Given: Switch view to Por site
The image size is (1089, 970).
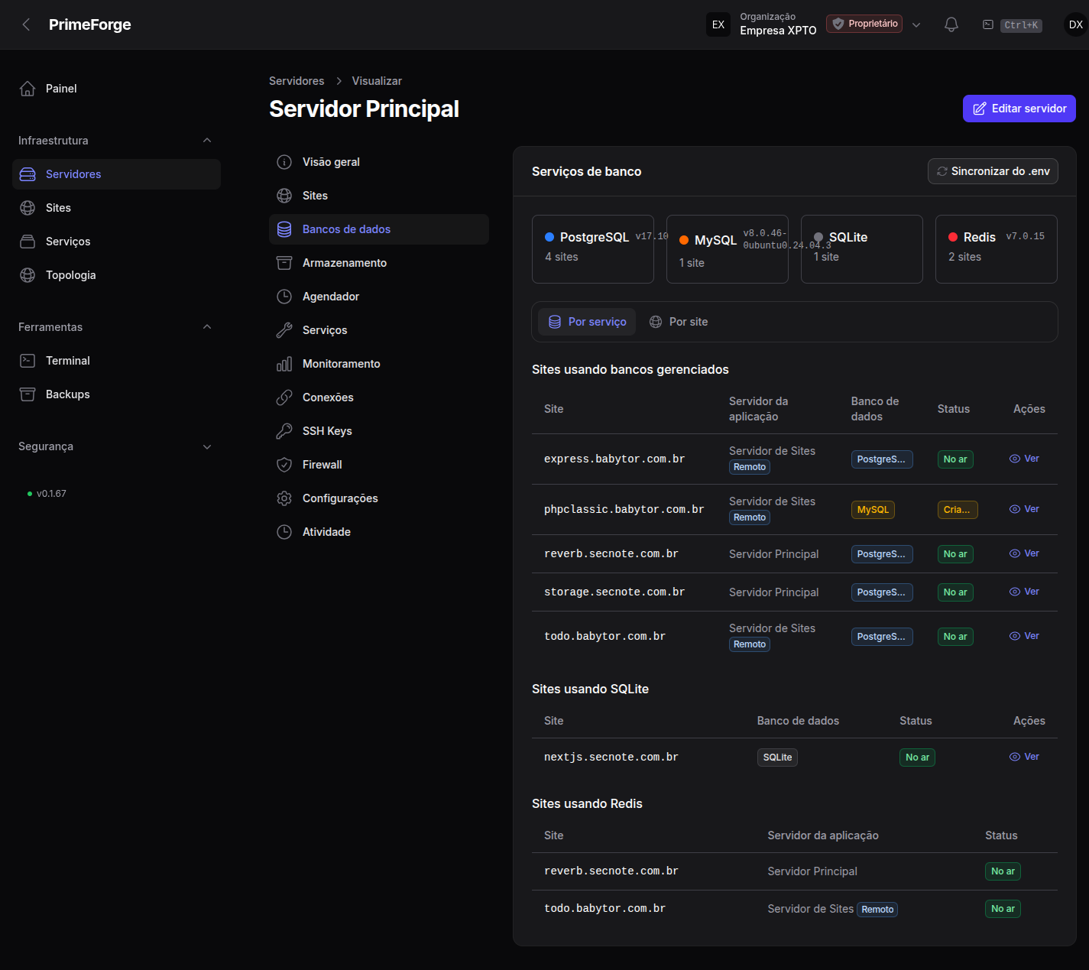Looking at the screenshot, I should tap(679, 322).
